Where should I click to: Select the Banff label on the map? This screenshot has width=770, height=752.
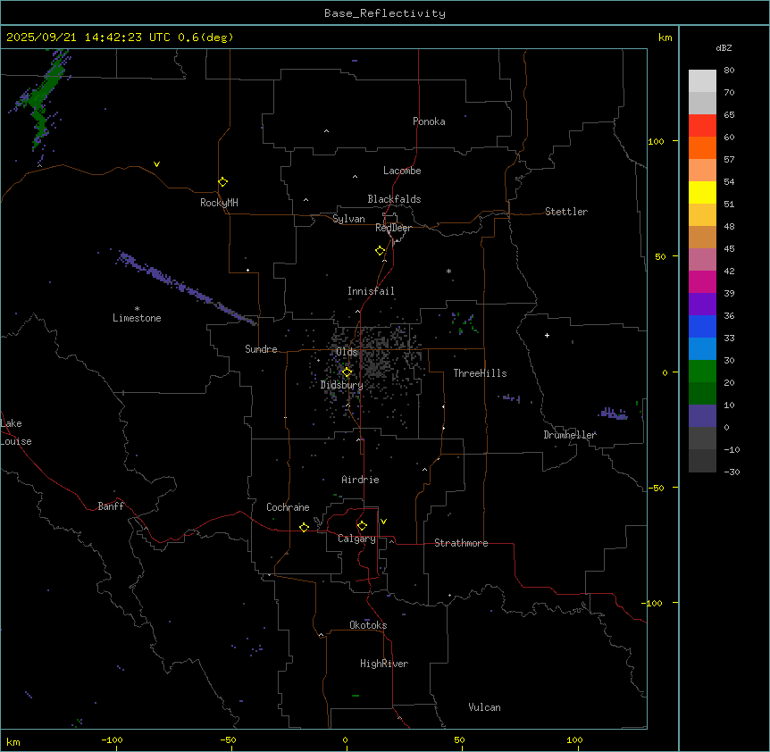click(111, 506)
